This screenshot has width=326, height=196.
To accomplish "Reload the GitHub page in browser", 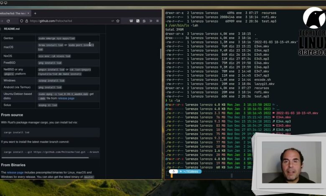I will [x=8, y=21].
